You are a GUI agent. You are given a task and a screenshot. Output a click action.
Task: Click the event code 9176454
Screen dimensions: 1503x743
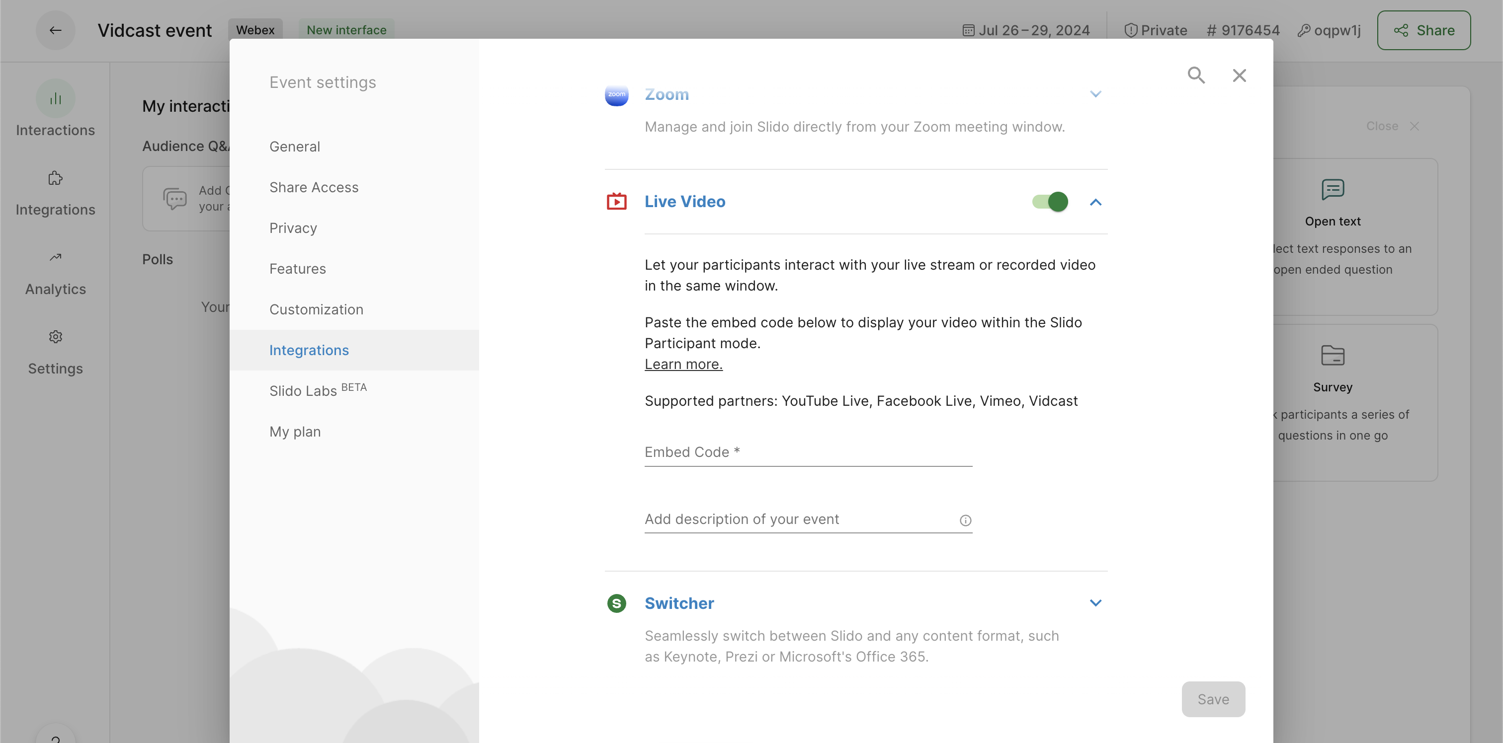click(1251, 30)
